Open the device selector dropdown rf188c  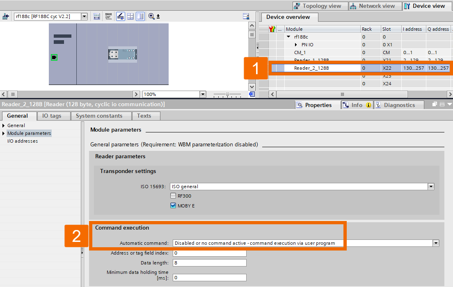(x=85, y=16)
